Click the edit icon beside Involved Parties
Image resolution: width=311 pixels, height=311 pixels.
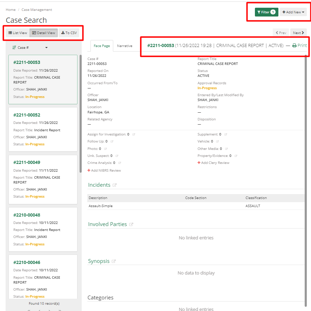pos(131,224)
